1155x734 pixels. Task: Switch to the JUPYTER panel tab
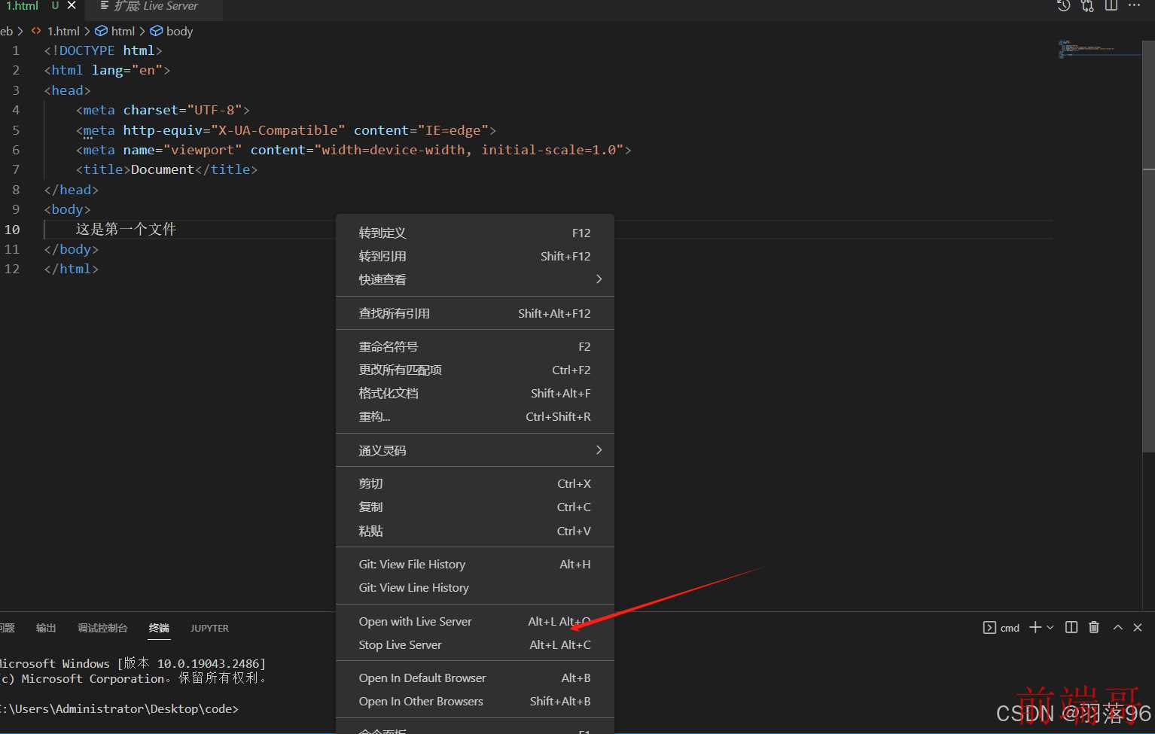coord(209,628)
